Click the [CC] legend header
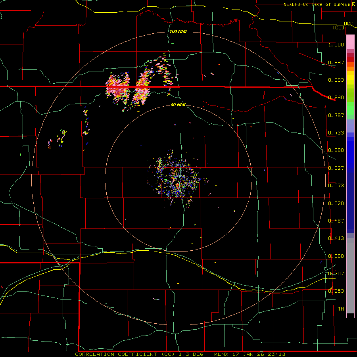 (339, 27)
